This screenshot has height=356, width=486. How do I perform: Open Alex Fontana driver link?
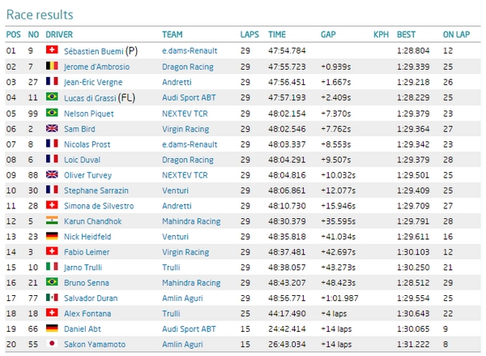click(x=87, y=314)
